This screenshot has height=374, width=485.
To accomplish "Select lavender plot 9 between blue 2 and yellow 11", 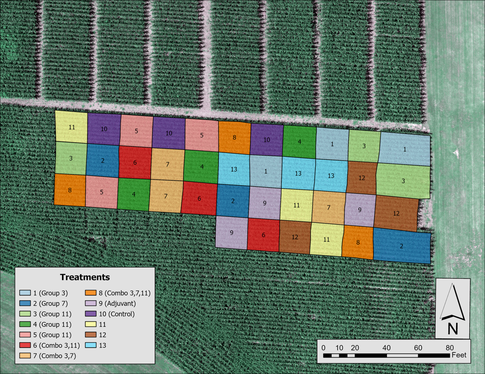I will (x=264, y=203).
